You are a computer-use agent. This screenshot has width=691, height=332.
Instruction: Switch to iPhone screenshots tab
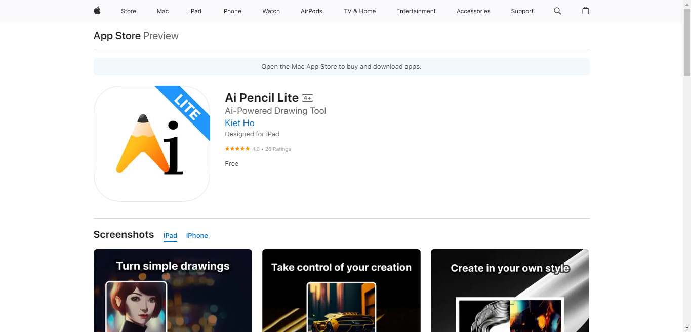tap(197, 236)
